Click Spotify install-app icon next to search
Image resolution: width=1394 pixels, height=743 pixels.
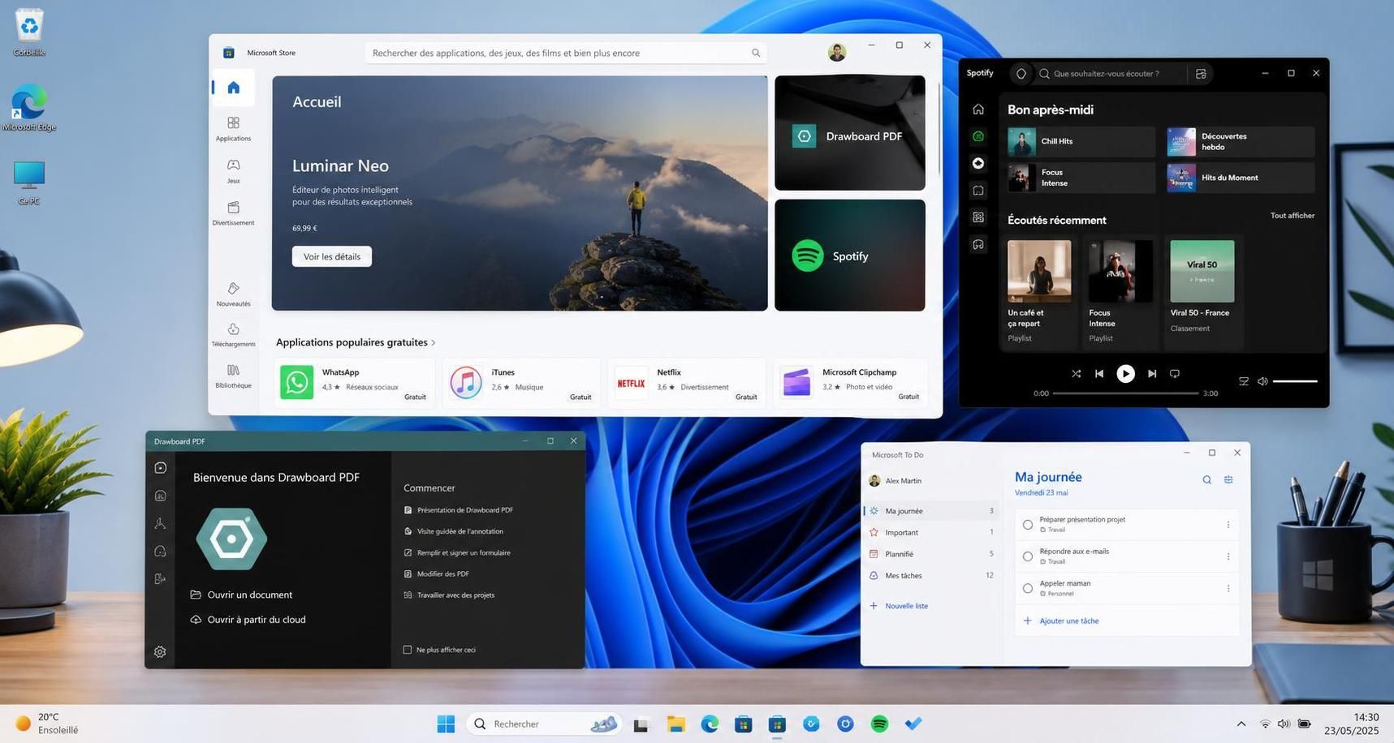pos(1201,74)
